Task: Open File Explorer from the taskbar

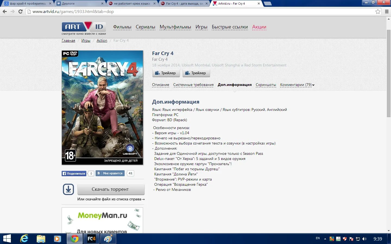Action: [x=41, y=239]
